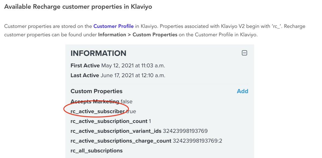
Task: Select the charge count value 32423998193769:2
Action: click(x=197, y=141)
